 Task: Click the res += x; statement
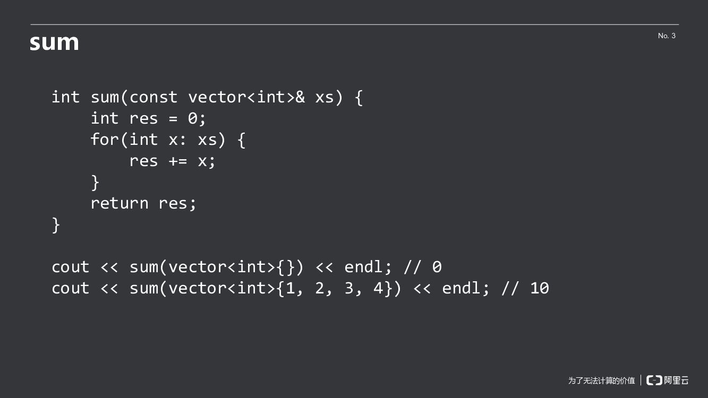coord(173,161)
